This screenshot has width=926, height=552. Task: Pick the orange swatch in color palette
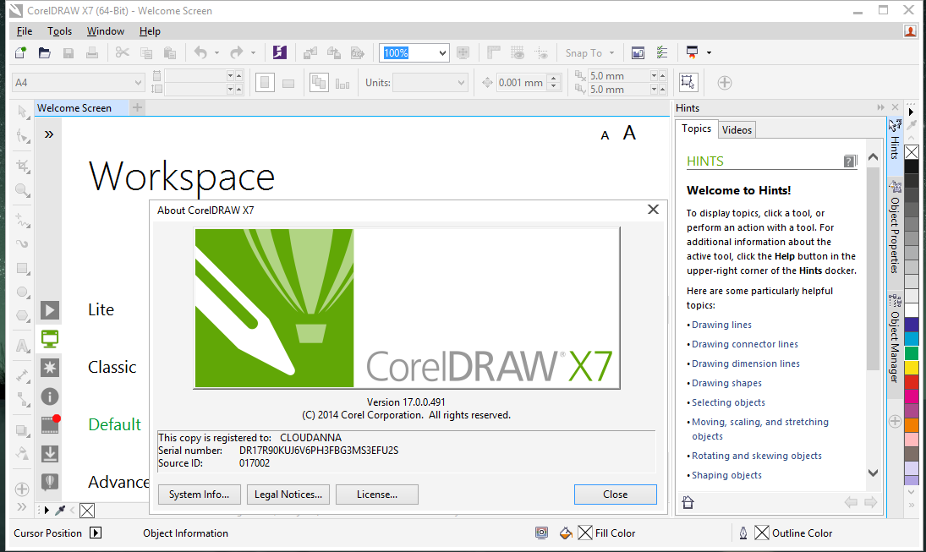[912, 424]
